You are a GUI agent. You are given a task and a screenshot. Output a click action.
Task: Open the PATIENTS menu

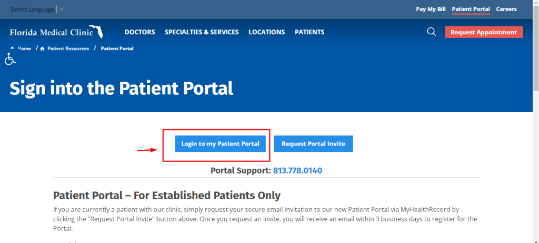(310, 32)
